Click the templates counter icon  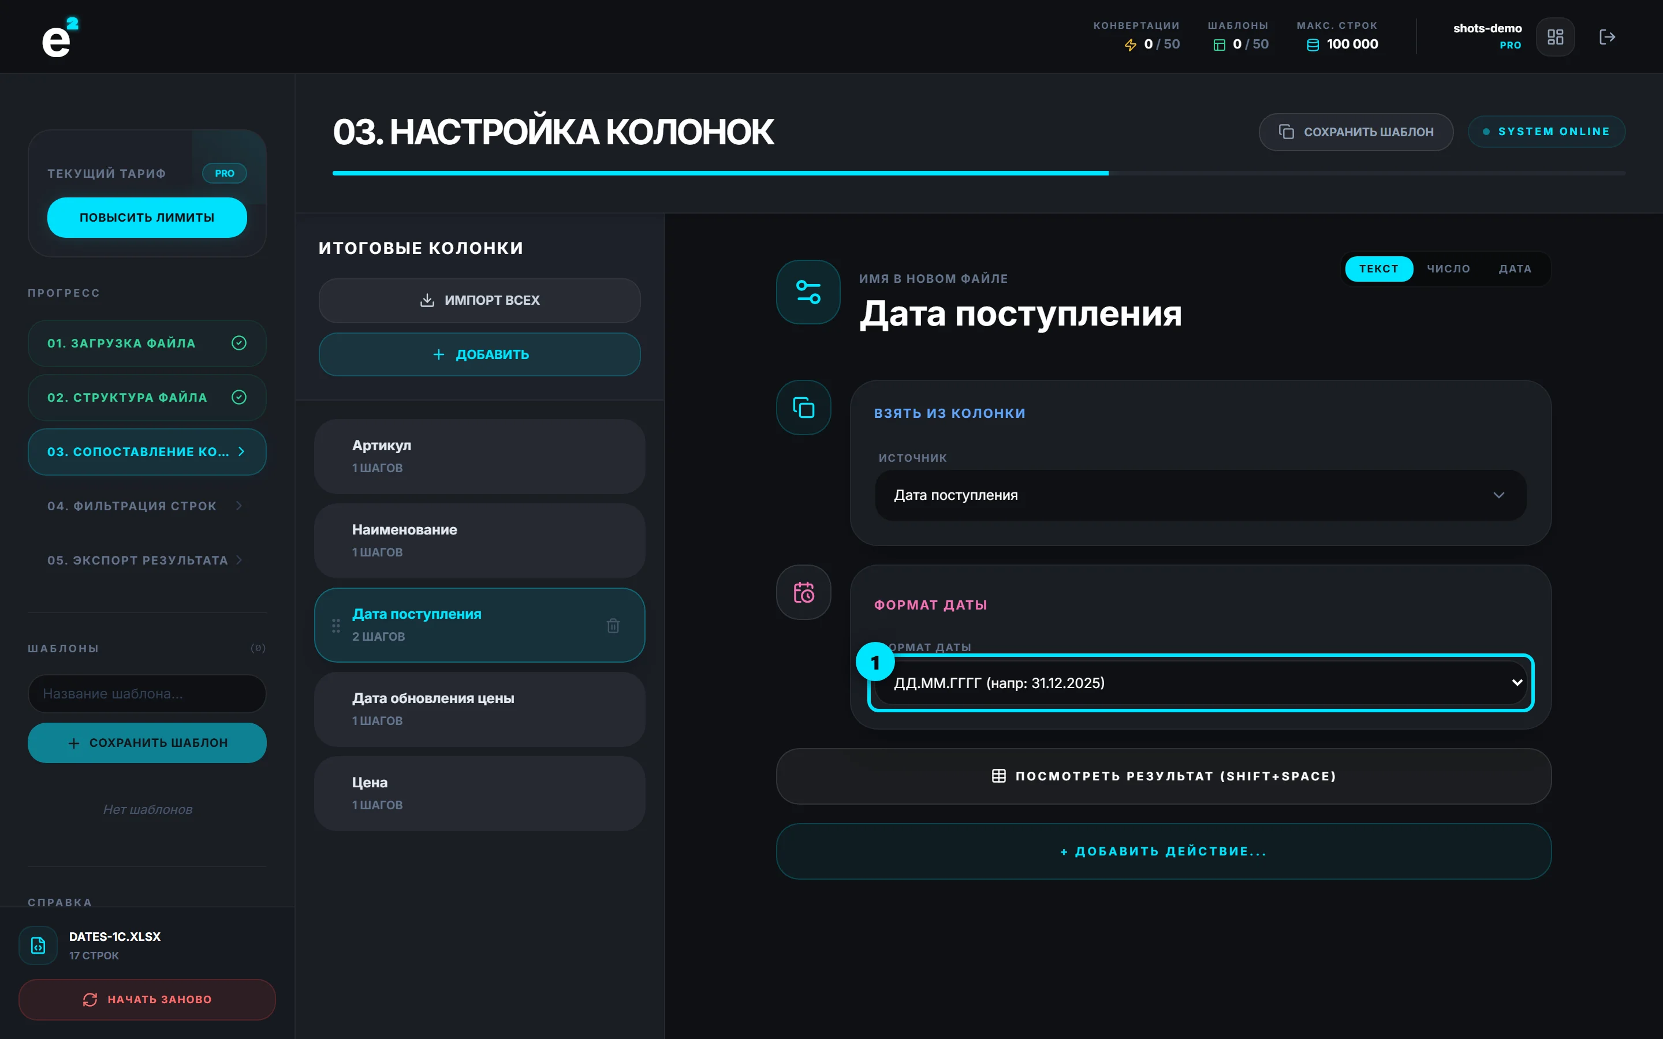tap(1219, 44)
